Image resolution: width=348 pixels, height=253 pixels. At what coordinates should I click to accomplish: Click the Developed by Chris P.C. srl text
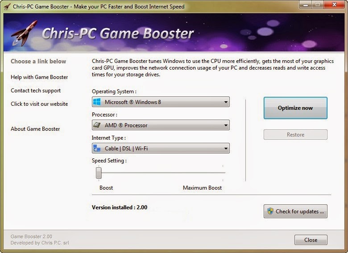click(40, 243)
